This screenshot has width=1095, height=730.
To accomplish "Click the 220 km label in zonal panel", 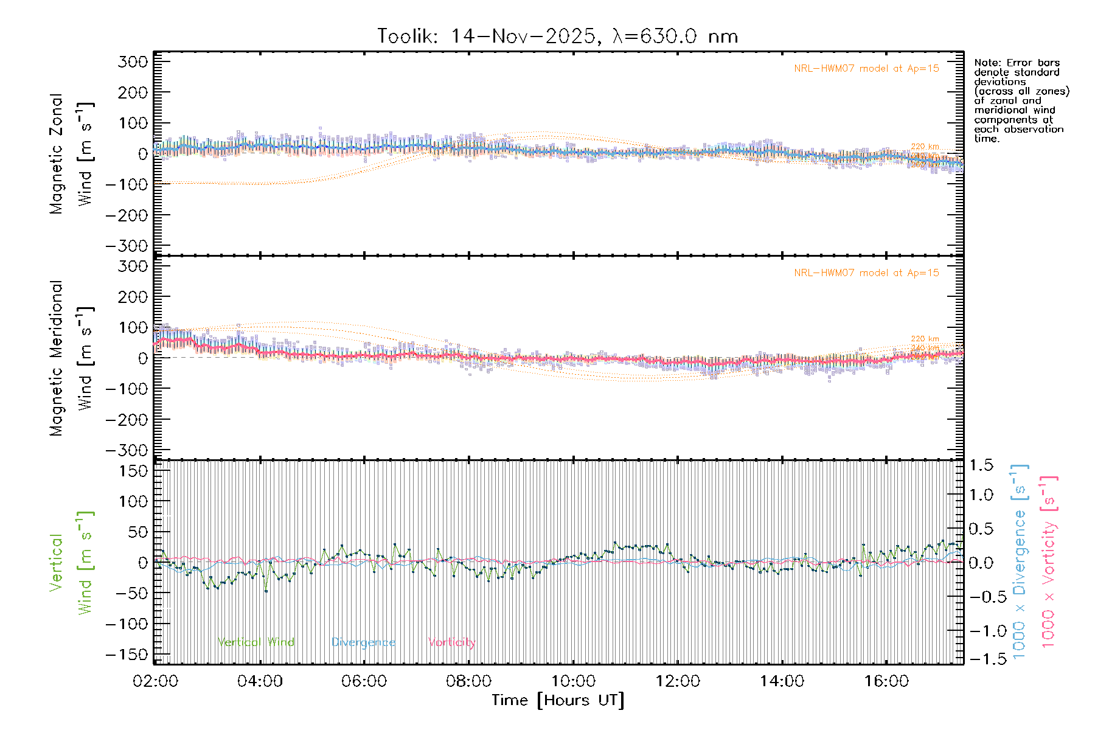I will point(925,147).
